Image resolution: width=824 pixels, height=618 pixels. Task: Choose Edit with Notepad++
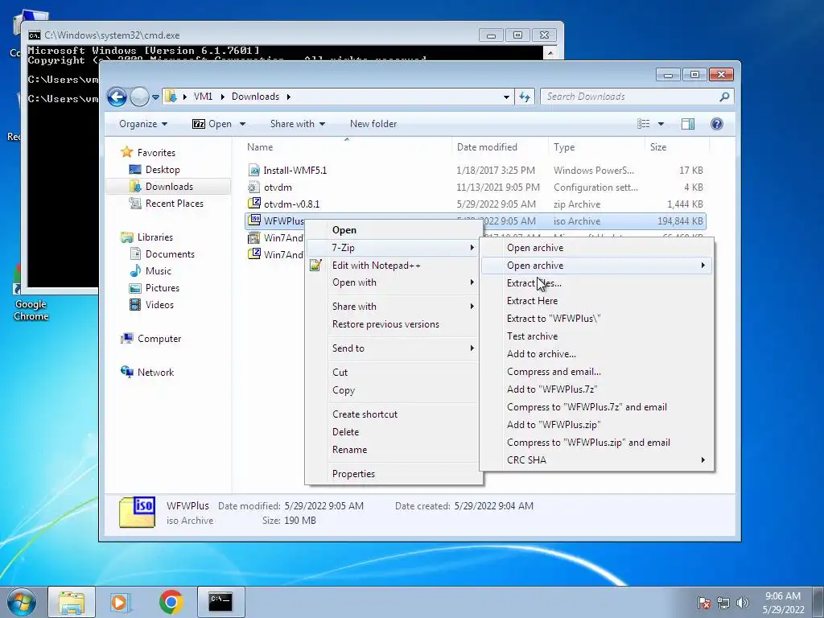(x=393, y=266)
